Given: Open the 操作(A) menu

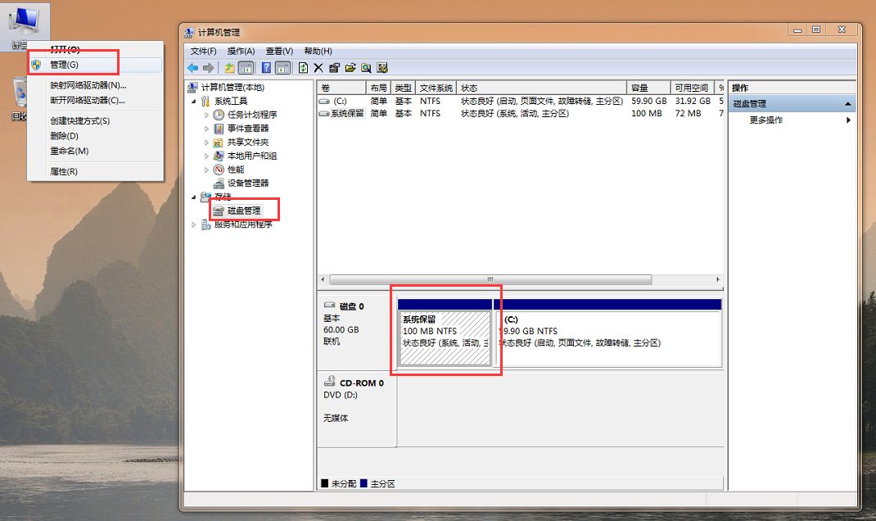Looking at the screenshot, I should point(241,51).
